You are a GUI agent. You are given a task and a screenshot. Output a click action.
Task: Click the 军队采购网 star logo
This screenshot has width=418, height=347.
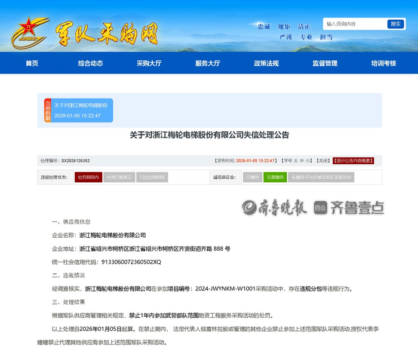coord(30,32)
